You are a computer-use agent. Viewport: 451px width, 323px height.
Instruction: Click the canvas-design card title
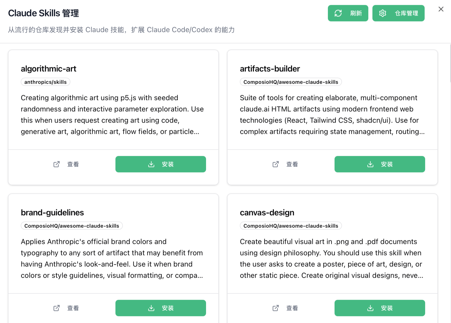[267, 212]
